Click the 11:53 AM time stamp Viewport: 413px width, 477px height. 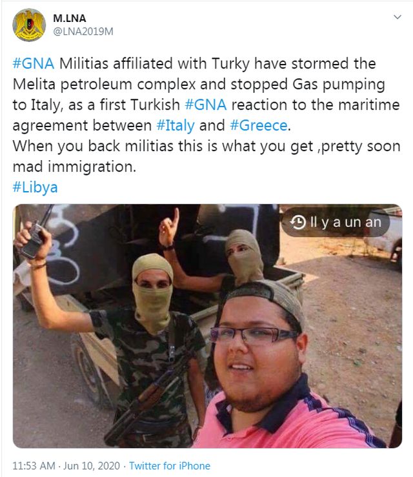coord(34,466)
